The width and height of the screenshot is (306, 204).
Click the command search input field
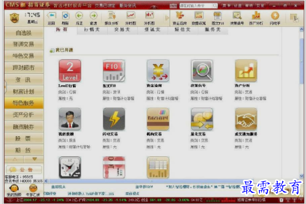click(x=196, y=6)
